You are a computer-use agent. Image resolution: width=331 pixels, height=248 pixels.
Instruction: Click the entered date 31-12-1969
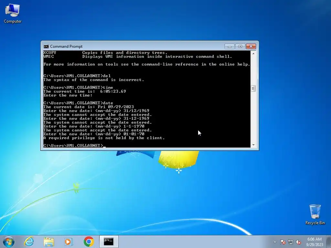pyautogui.click(x=136, y=119)
